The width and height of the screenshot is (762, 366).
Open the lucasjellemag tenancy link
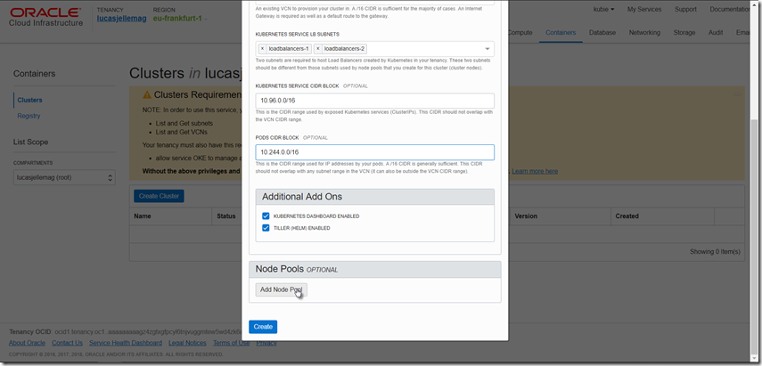click(x=121, y=19)
